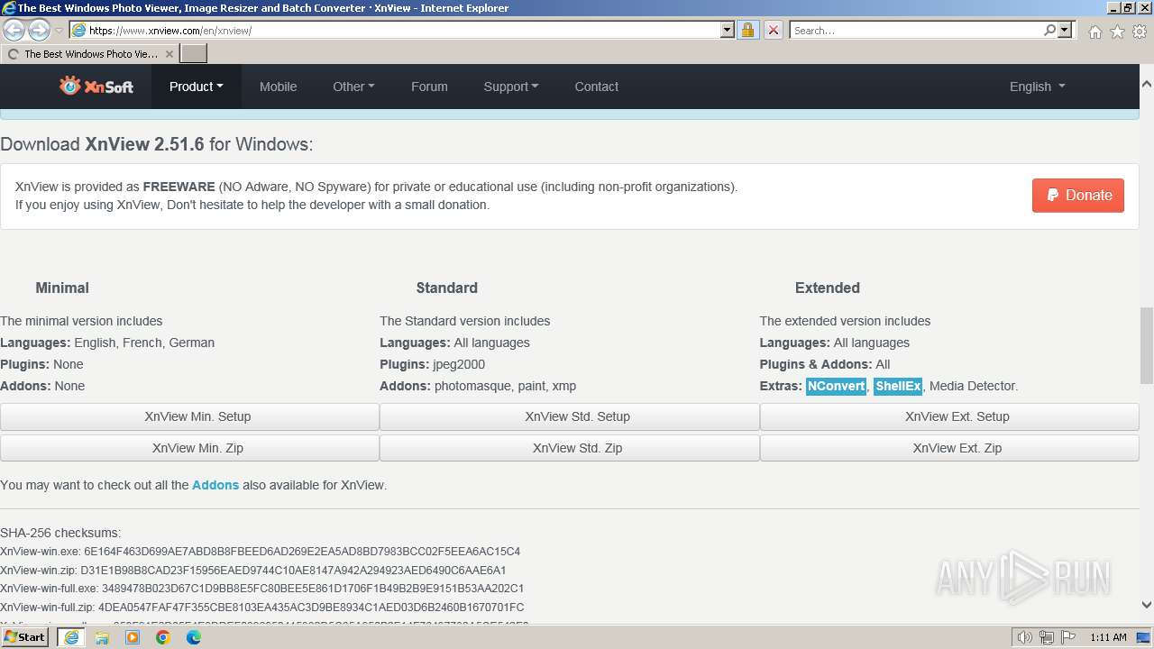The image size is (1154, 649).
Task: Close the XnView browser tab
Action: pyautogui.click(x=169, y=54)
